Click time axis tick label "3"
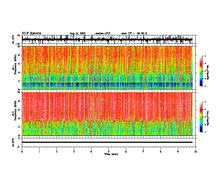220x170 pixels. [x=74, y=152]
